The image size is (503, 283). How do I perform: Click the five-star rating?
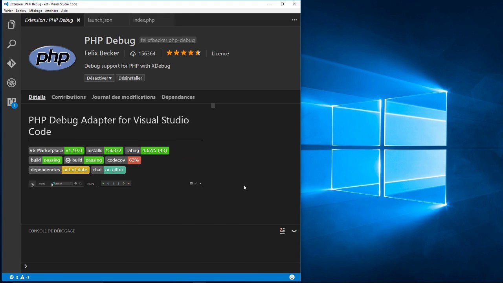(184, 53)
